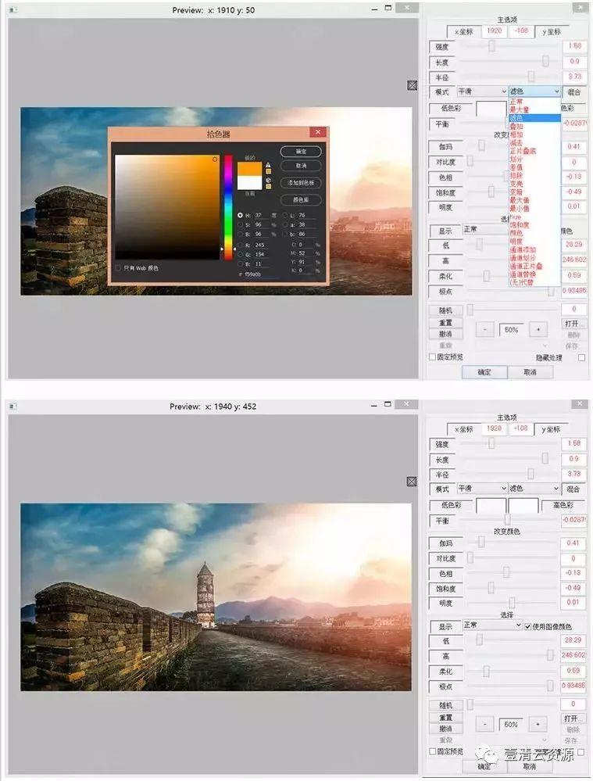Click the 50% zoom field in top panel

(511, 330)
